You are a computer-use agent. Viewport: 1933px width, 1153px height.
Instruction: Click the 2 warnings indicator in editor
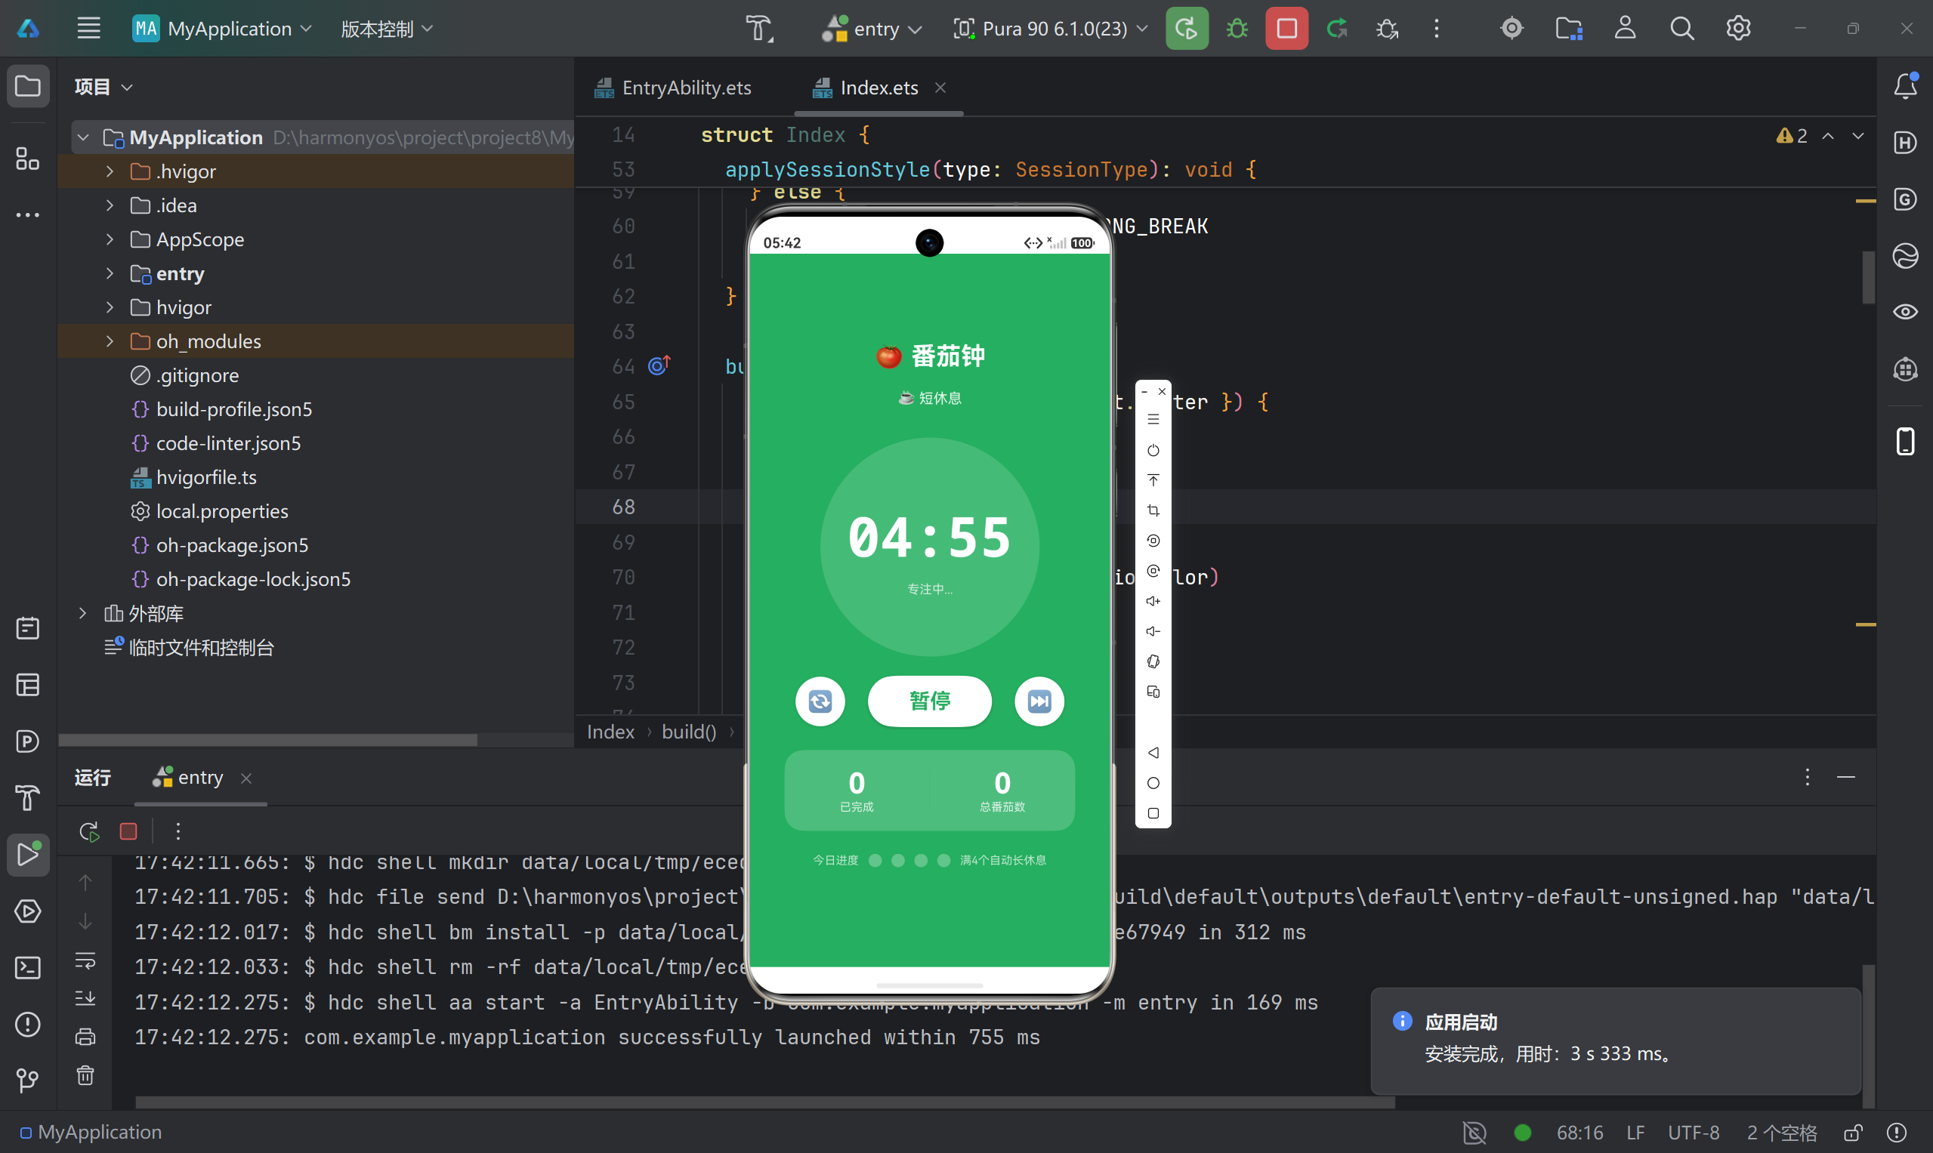tap(1791, 136)
